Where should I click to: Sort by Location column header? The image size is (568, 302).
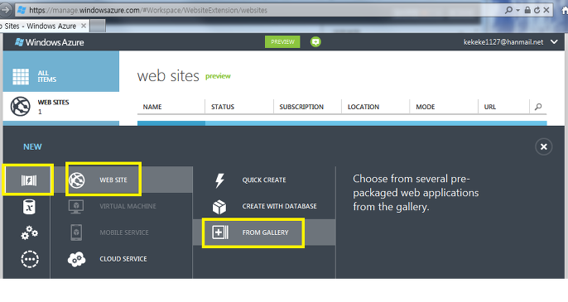[363, 107]
